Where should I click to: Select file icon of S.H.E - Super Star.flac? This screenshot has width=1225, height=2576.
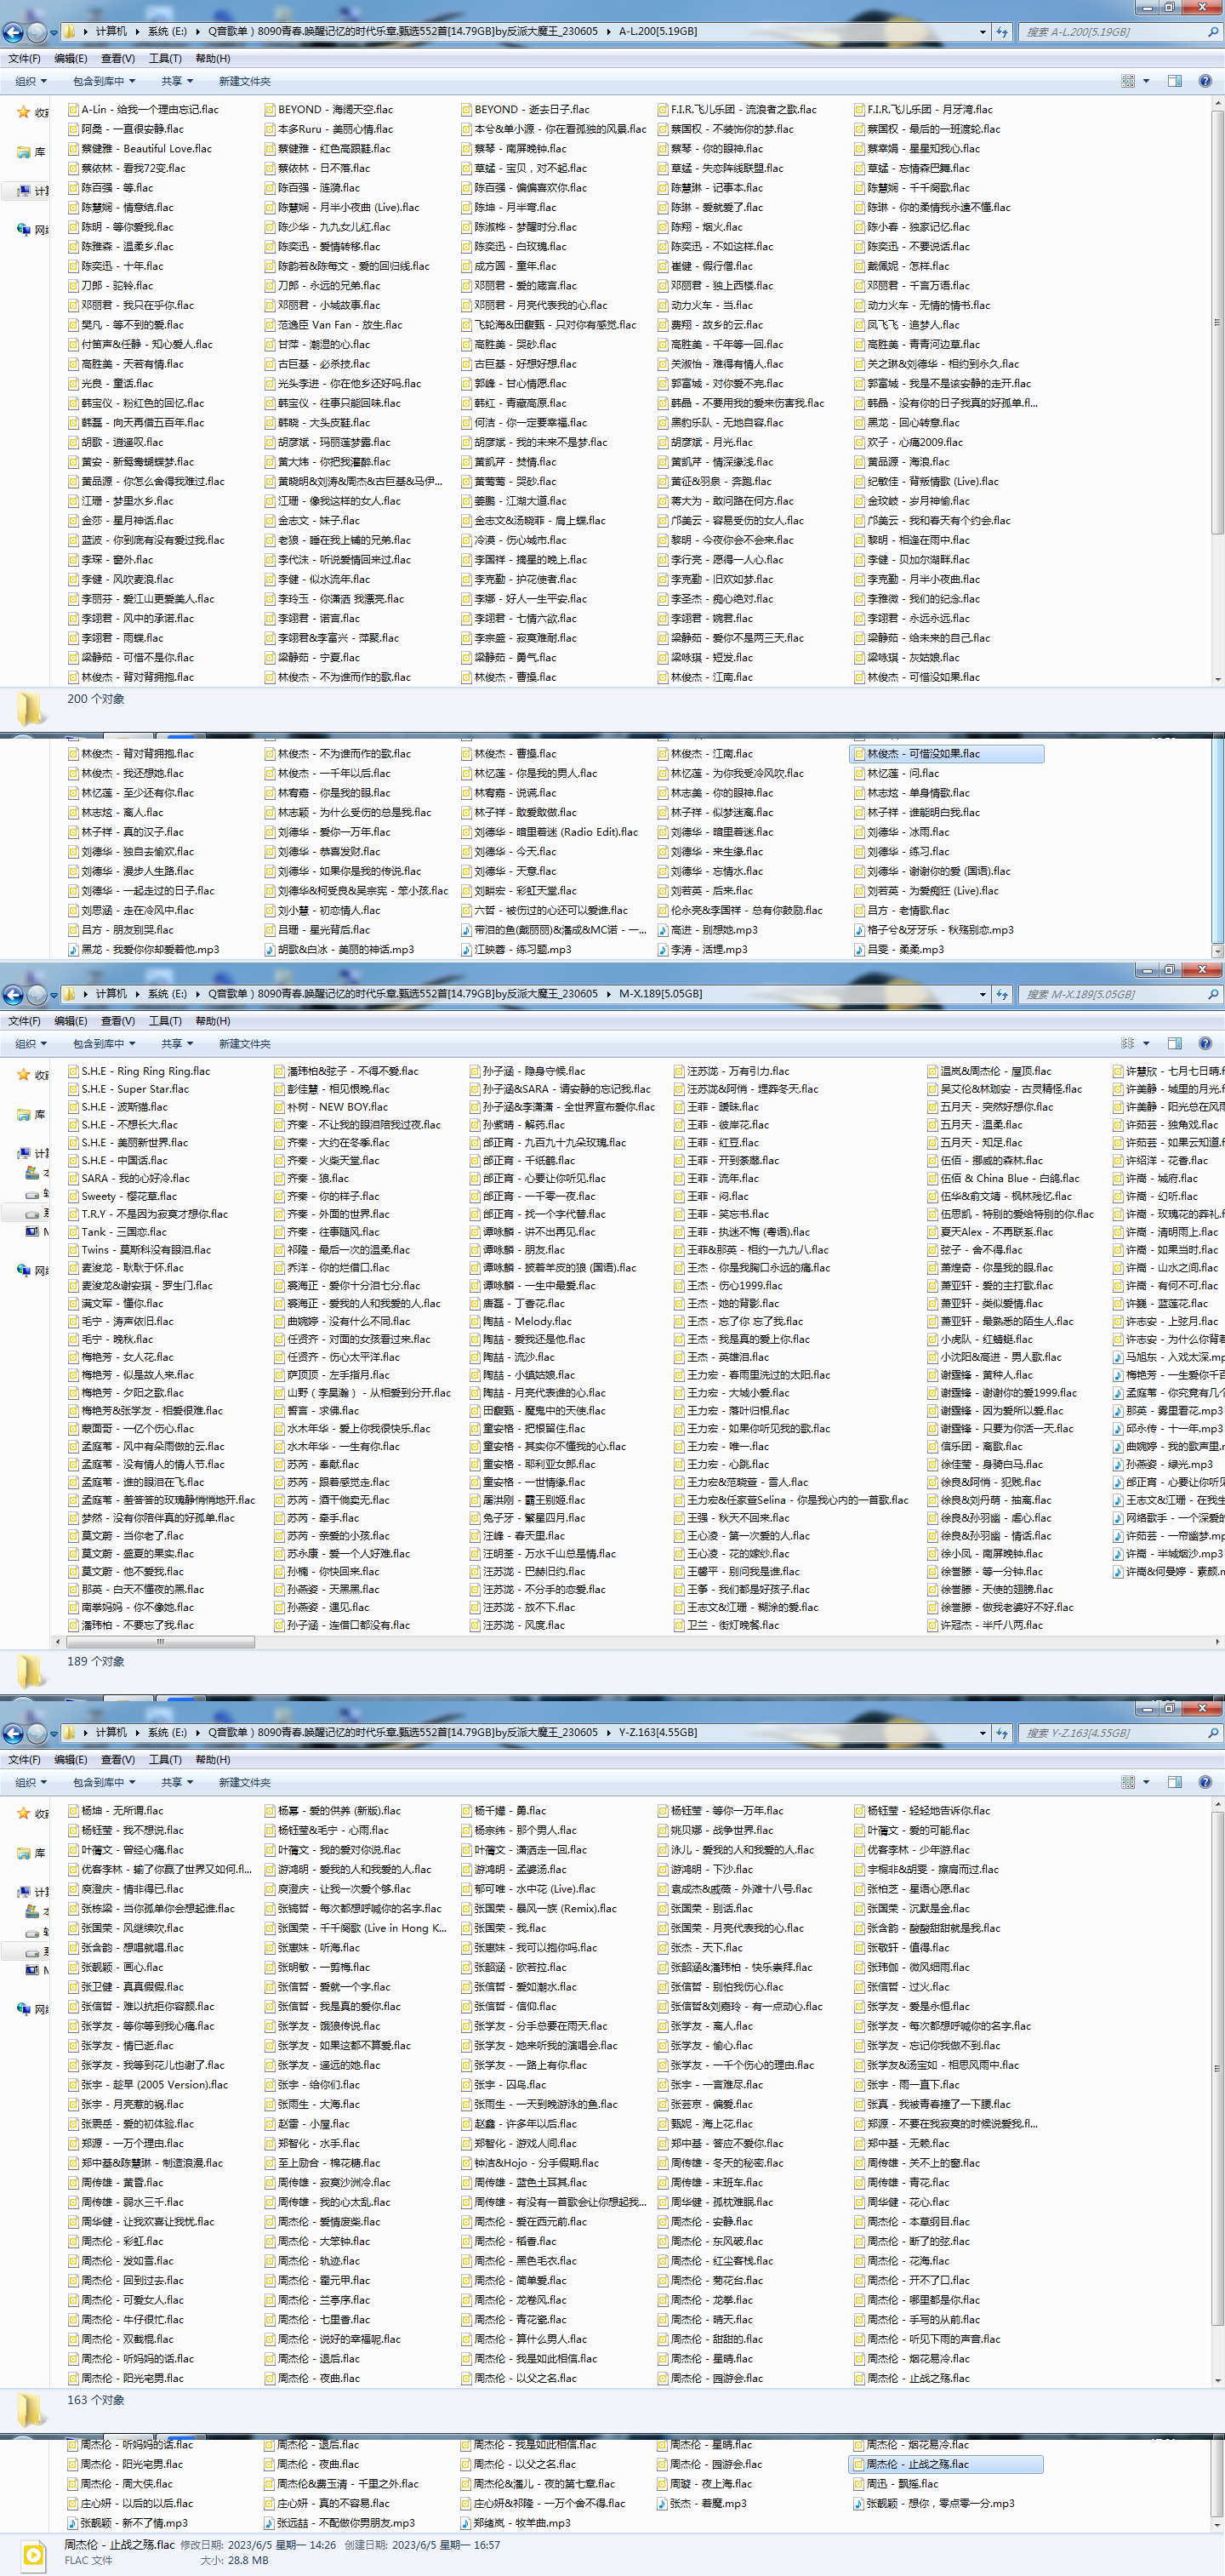73,1089
